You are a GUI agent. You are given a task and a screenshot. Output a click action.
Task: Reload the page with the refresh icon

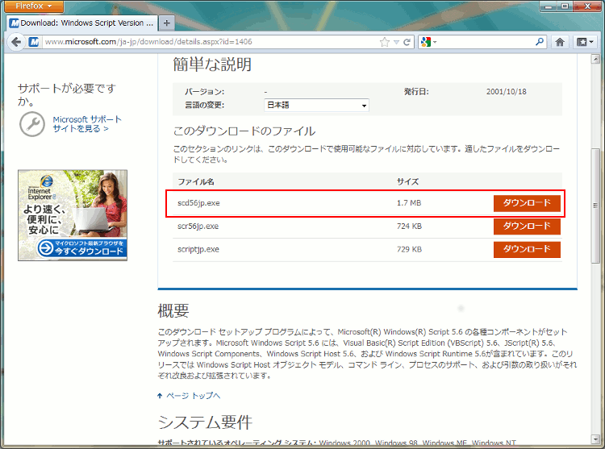pos(407,42)
